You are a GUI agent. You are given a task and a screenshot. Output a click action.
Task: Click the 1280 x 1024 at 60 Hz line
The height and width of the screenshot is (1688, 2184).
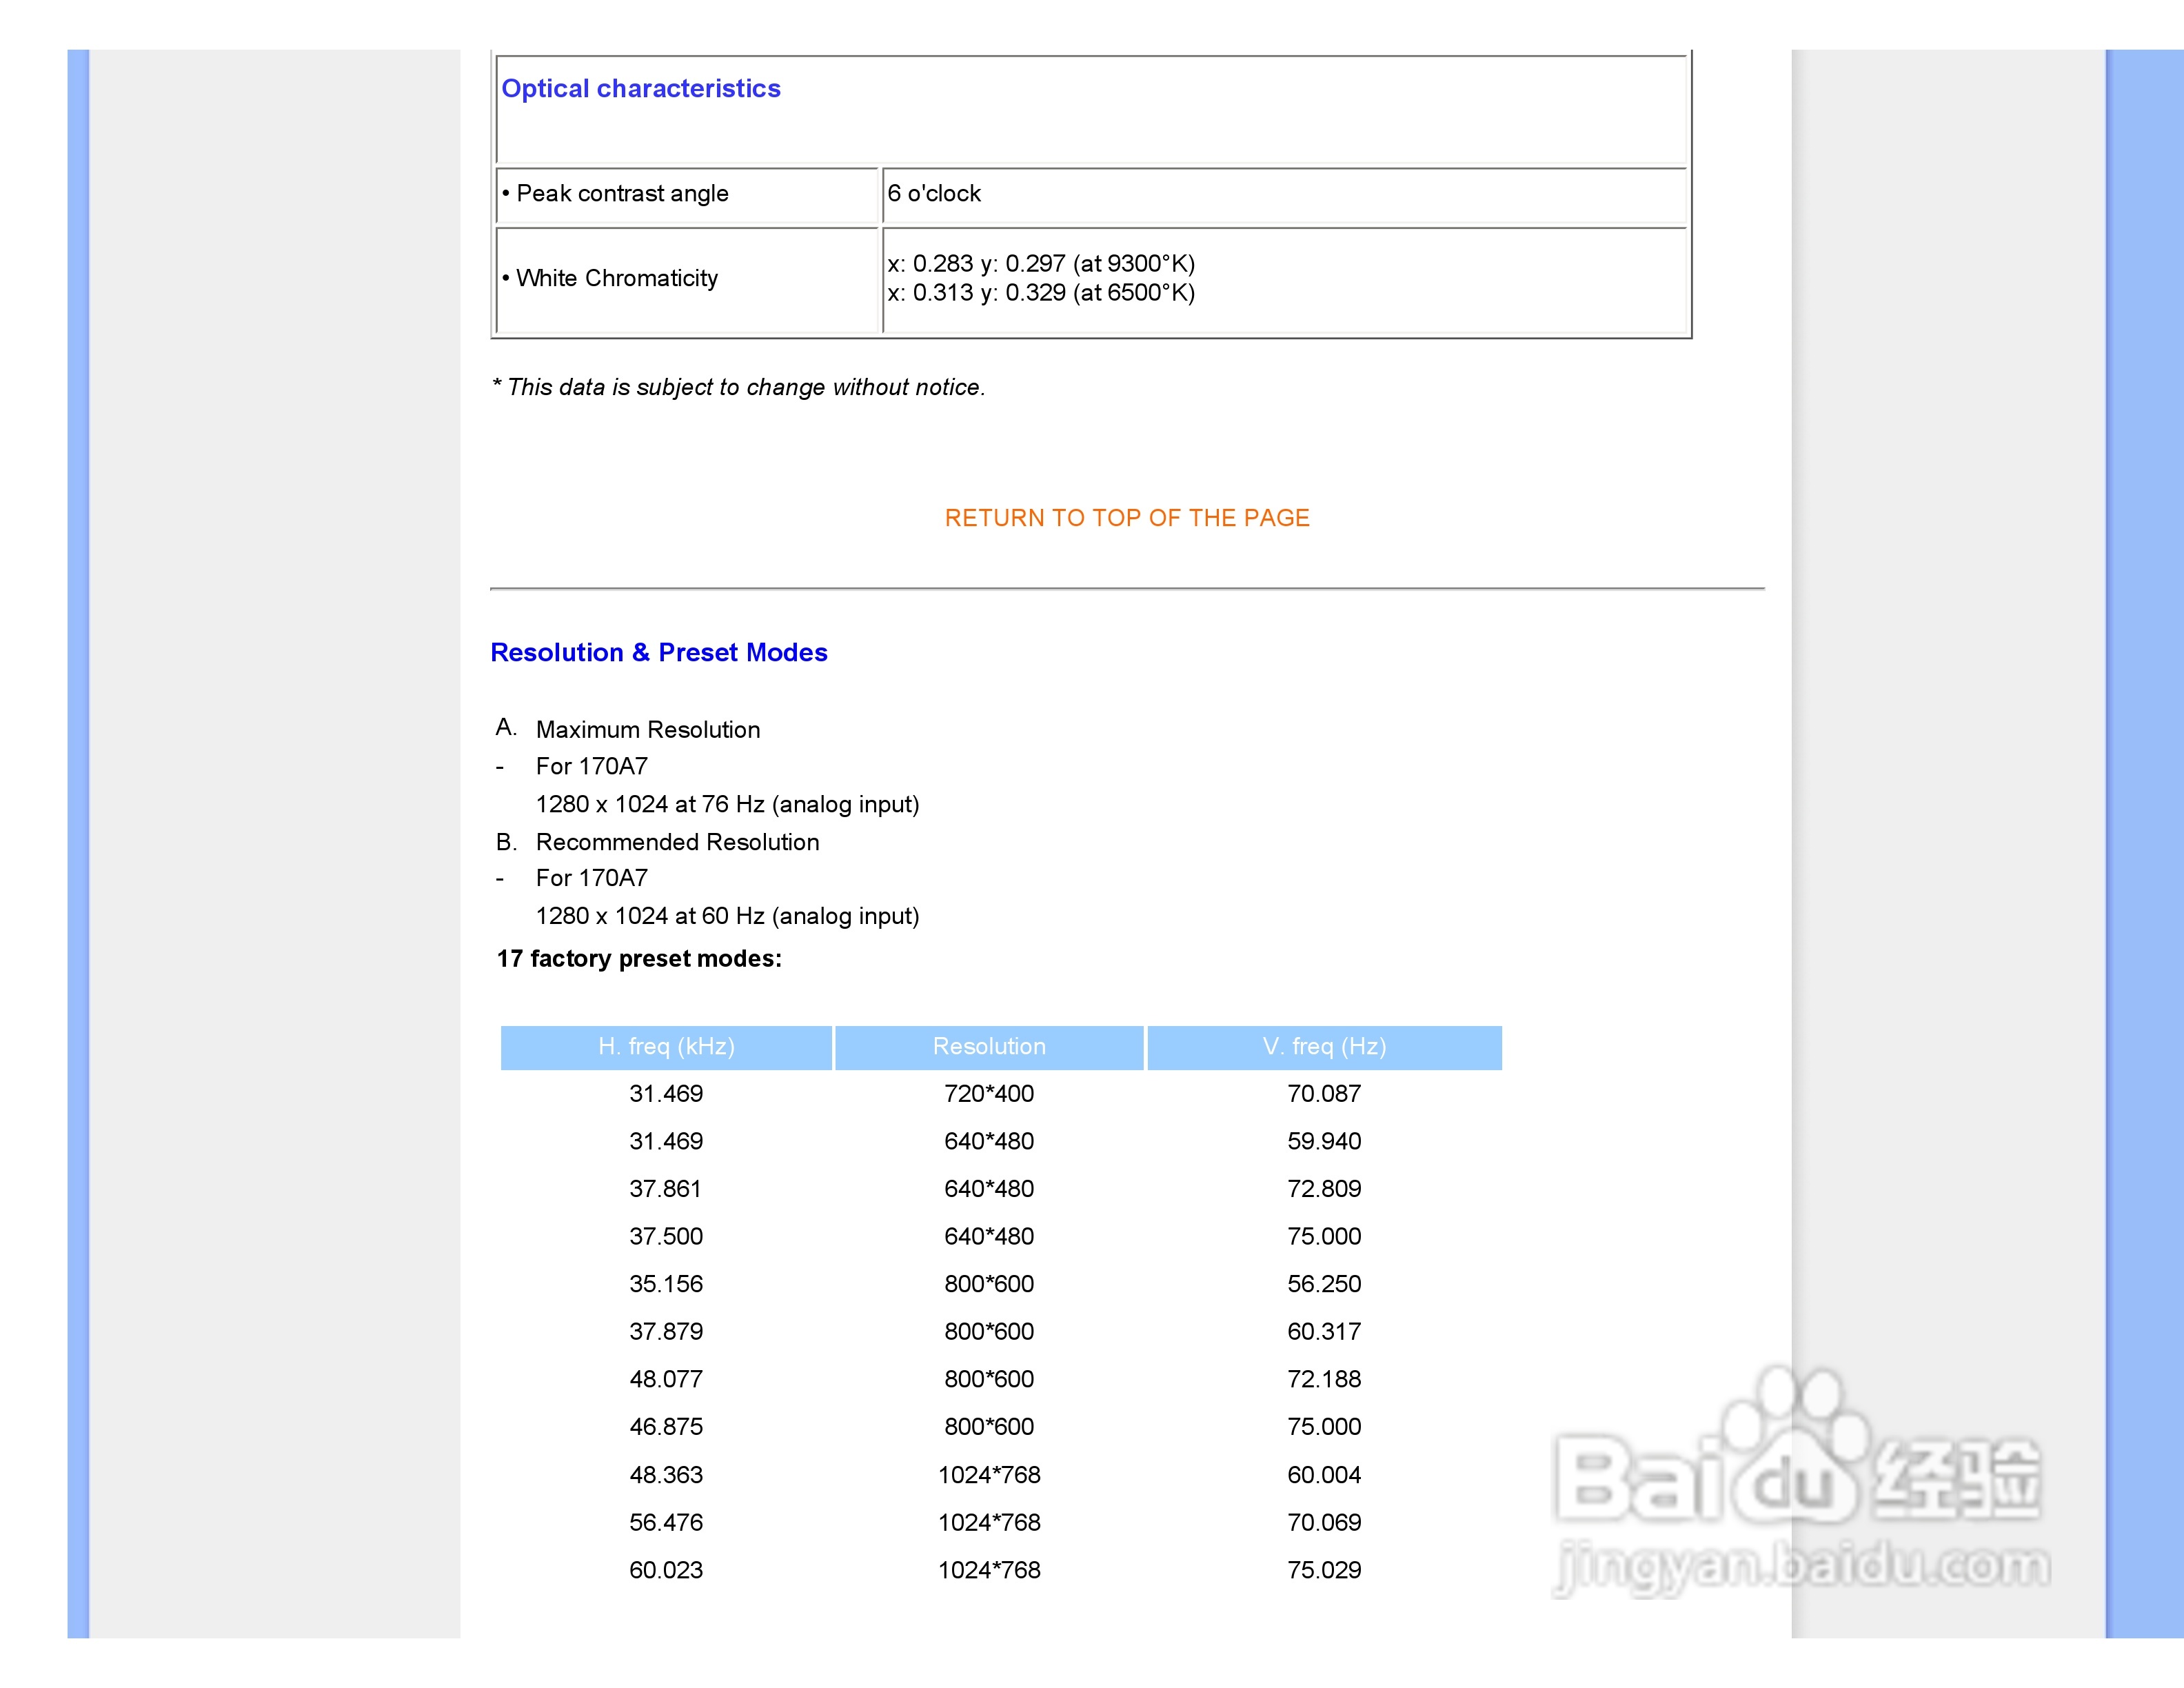tap(727, 917)
